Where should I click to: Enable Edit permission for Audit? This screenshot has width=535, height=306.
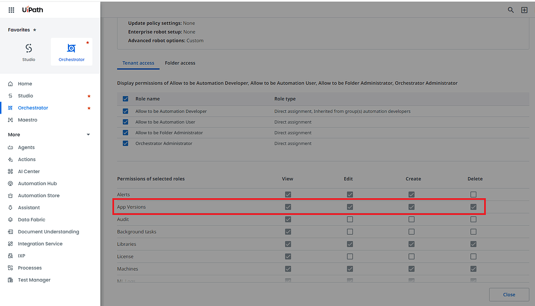349,219
